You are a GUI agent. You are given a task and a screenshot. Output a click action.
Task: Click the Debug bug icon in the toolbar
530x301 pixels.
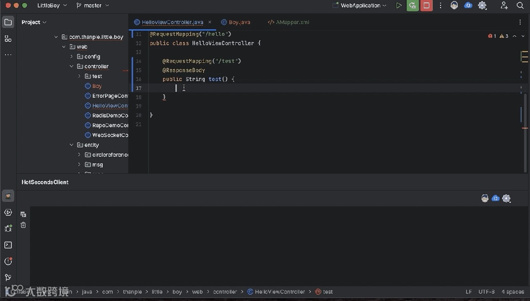[413, 6]
